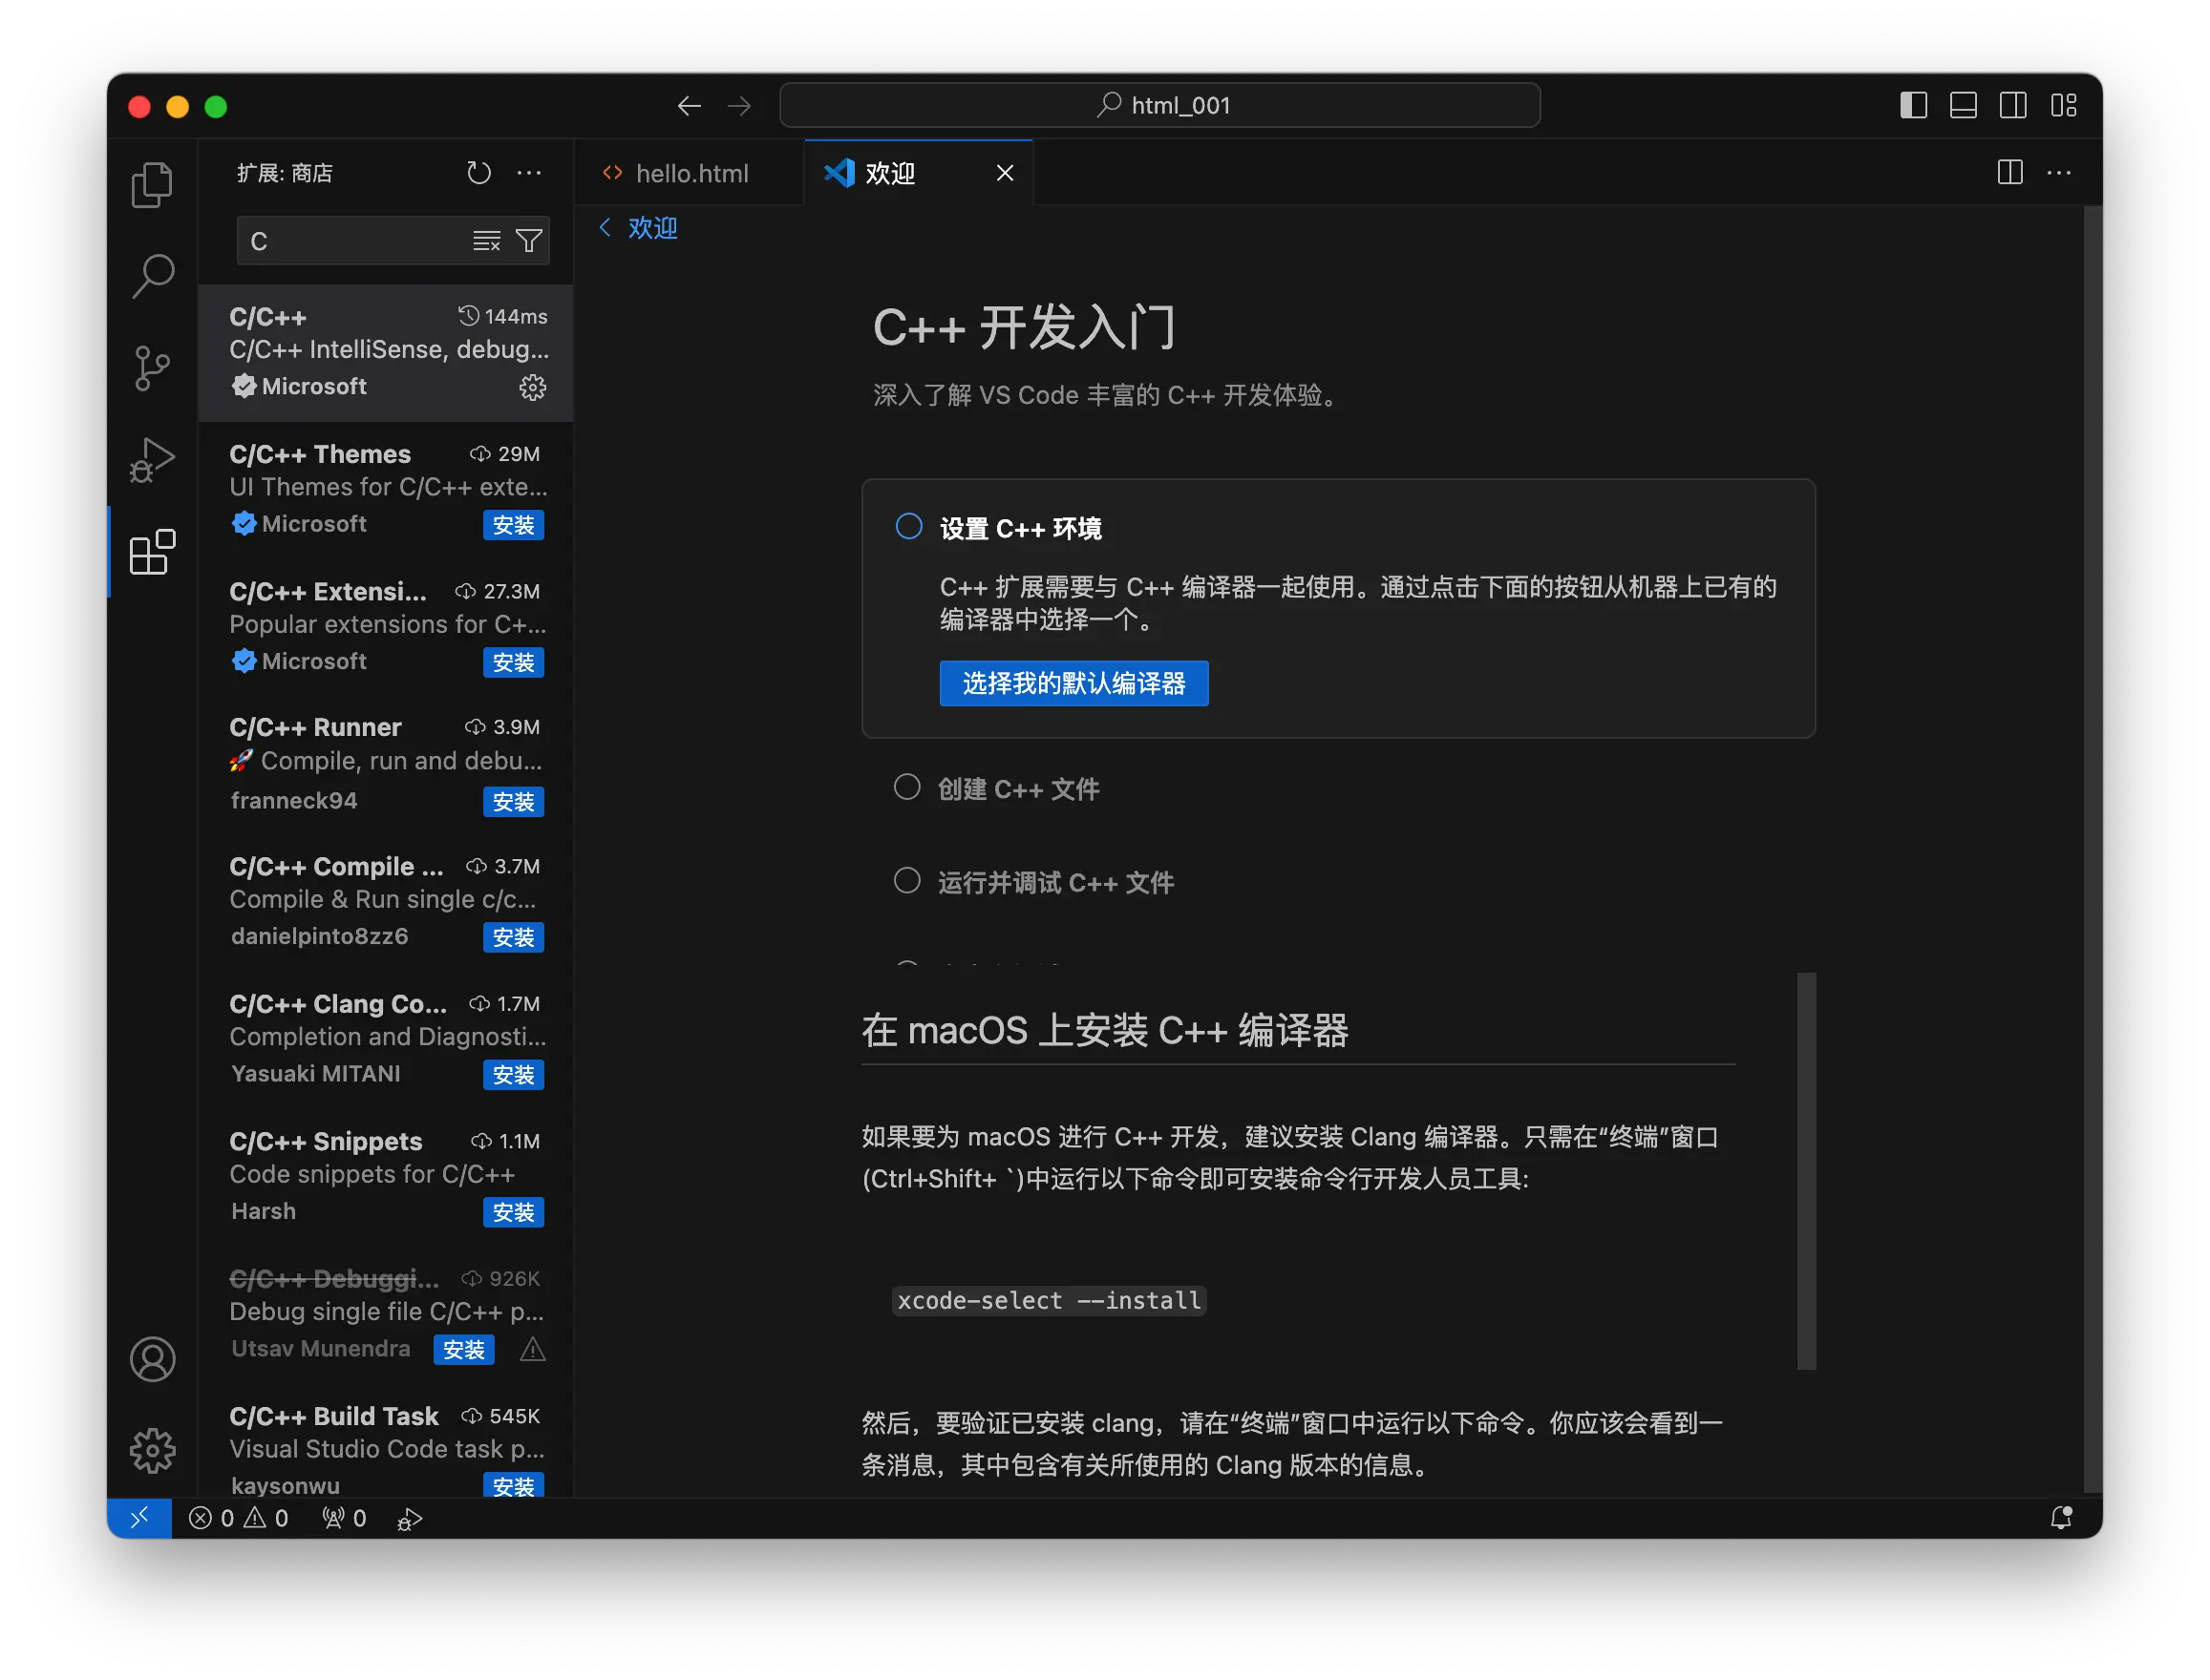Select C/C++ Microsoft extension entry
This screenshot has height=1680, width=2210.
coord(385,352)
